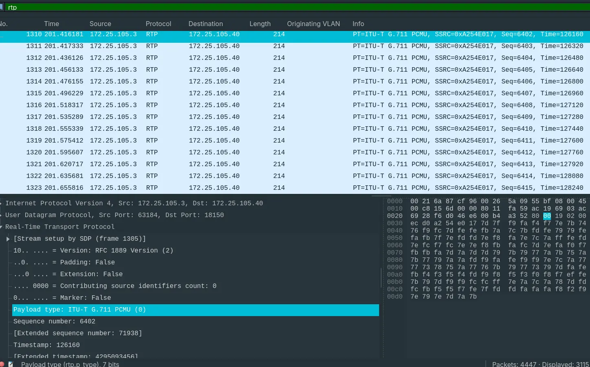
Task: Select the Sequence number: 6402 field
Action: click(54, 321)
